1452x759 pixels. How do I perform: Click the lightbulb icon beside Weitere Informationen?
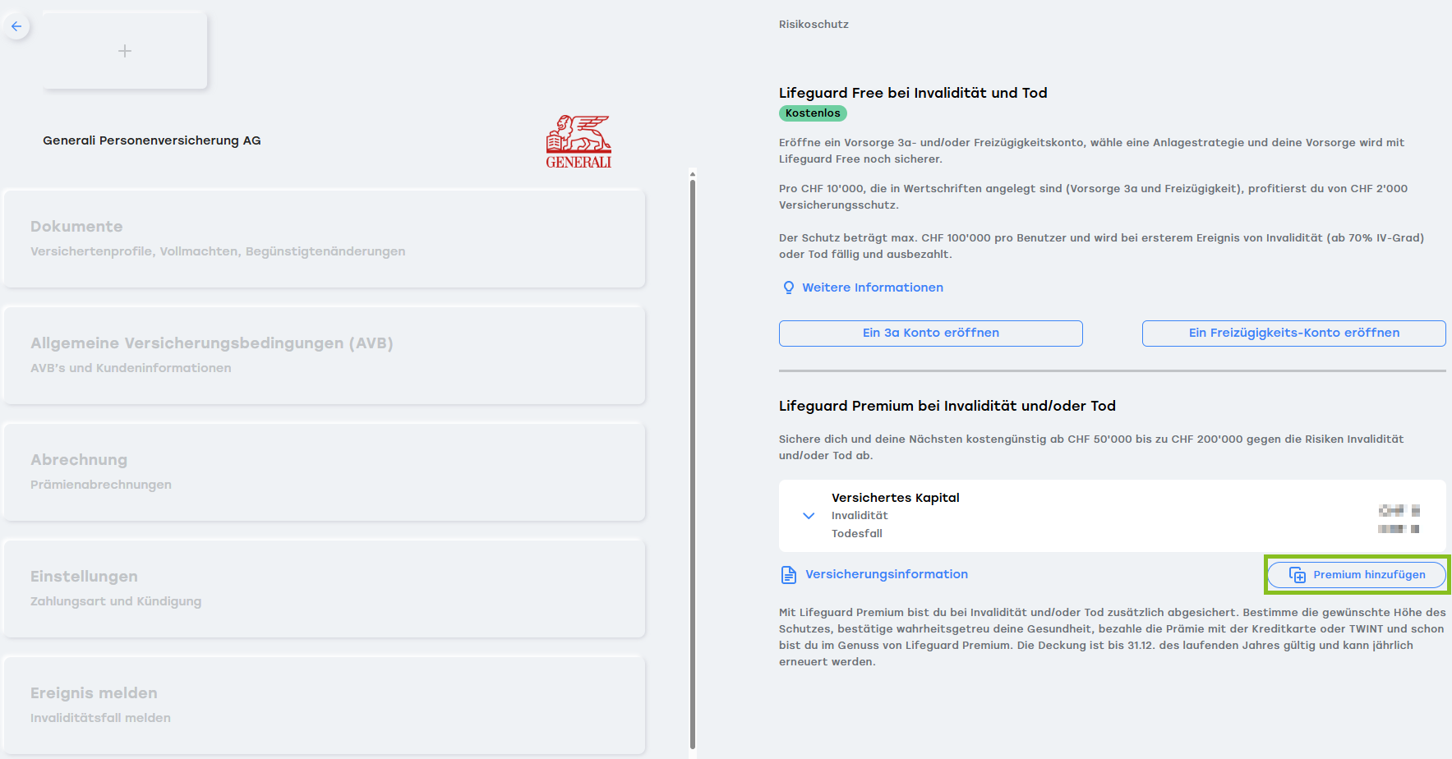(789, 287)
